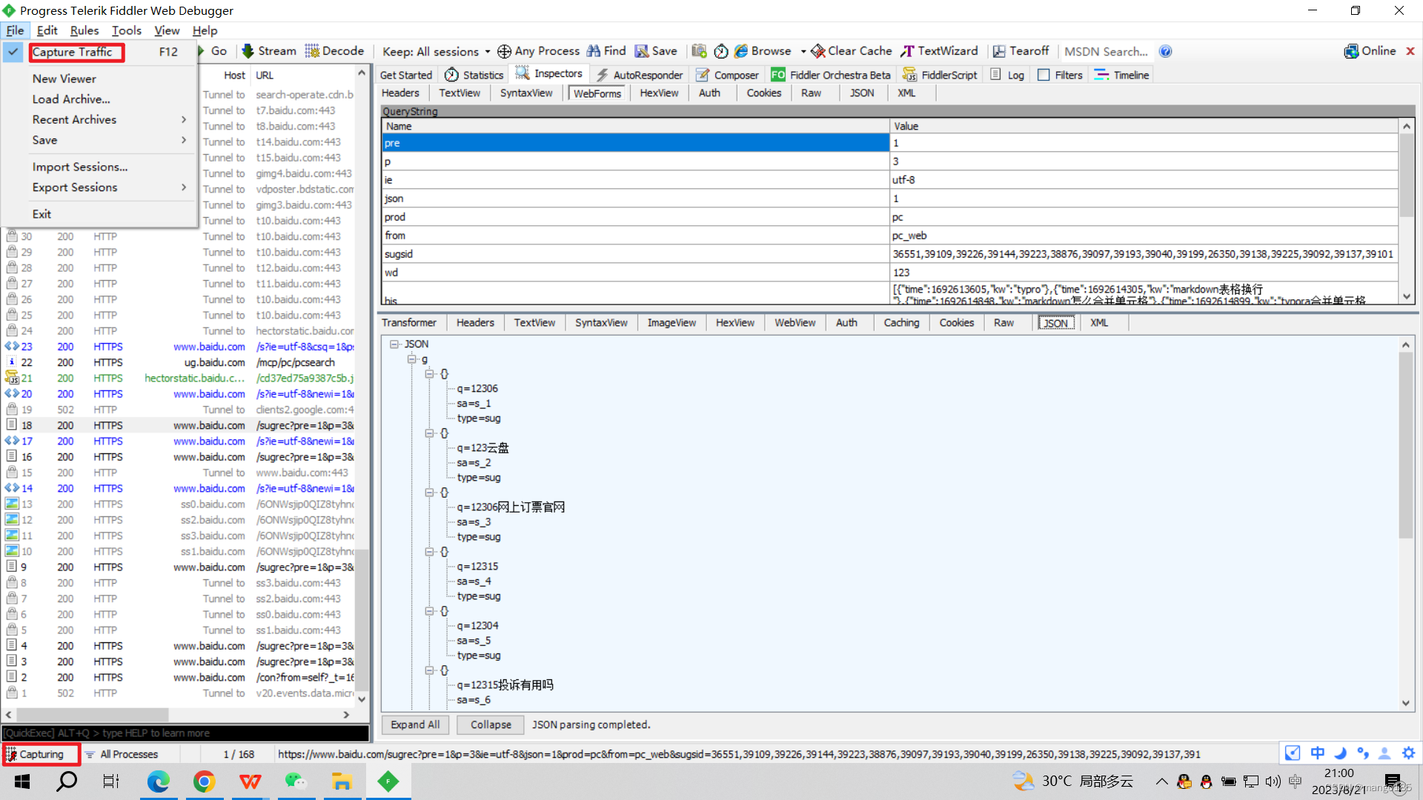
Task: Open the AutoResponder tab
Action: (639, 75)
